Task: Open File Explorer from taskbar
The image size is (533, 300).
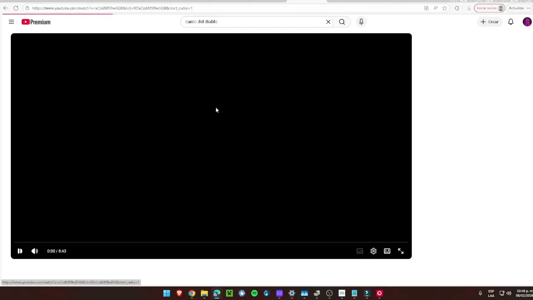Action: [204, 293]
